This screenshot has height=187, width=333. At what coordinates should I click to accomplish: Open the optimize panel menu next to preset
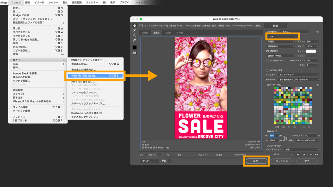coord(317,32)
